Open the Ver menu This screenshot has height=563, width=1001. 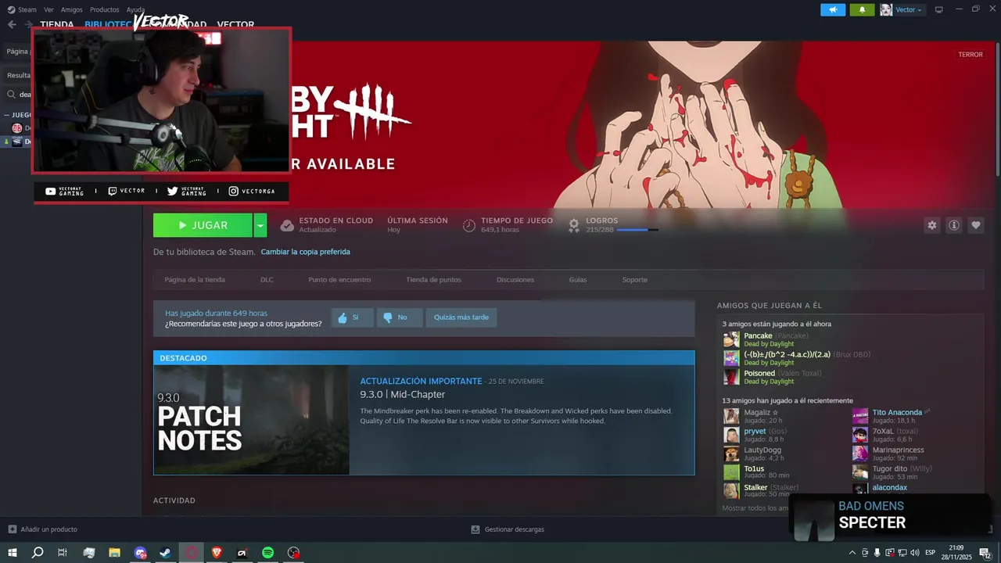(x=48, y=9)
